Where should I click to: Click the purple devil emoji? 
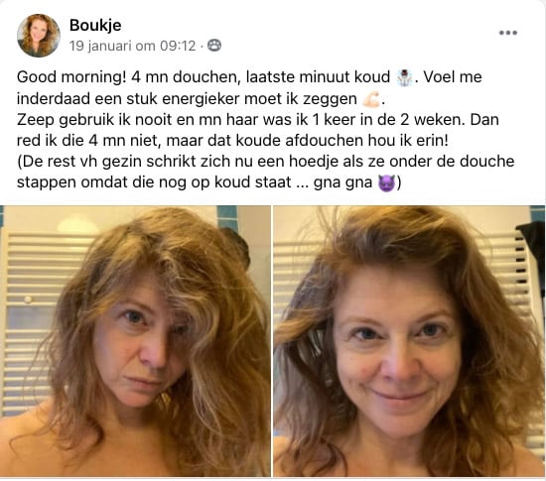(386, 182)
